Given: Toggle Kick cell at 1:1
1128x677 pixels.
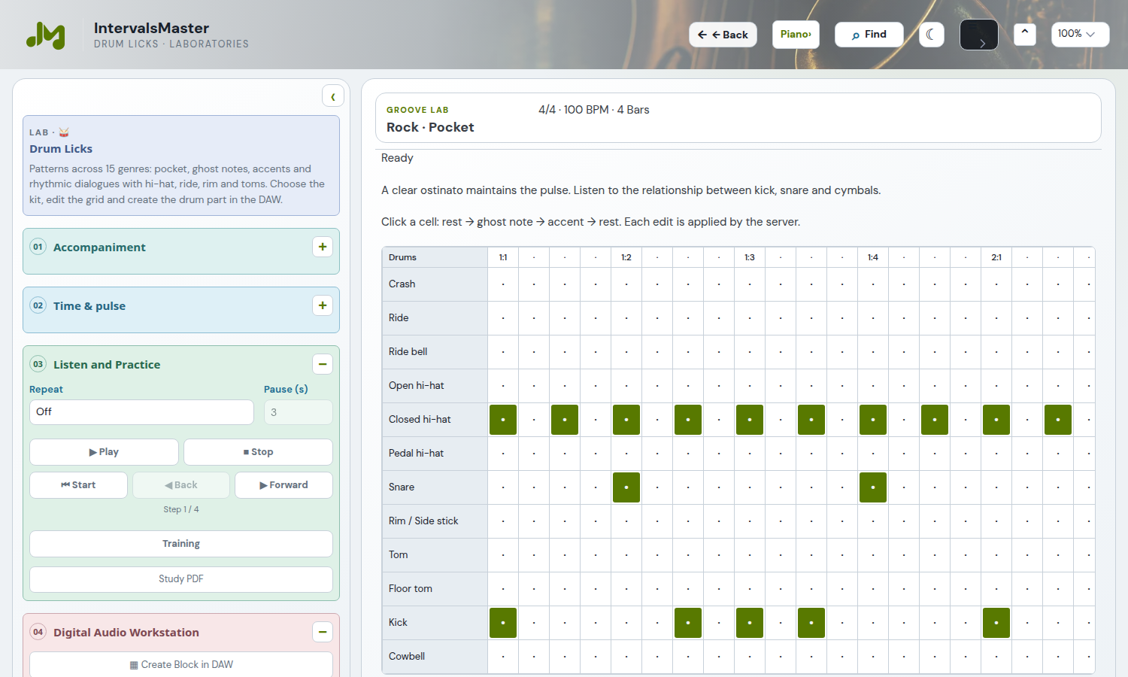Looking at the screenshot, I should coord(503,623).
